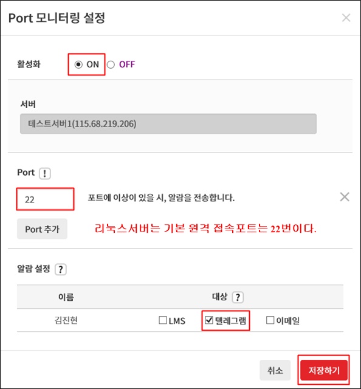Close the Port 모니터링 설정 dialog
This screenshot has height=389, width=361.
click(x=346, y=18)
